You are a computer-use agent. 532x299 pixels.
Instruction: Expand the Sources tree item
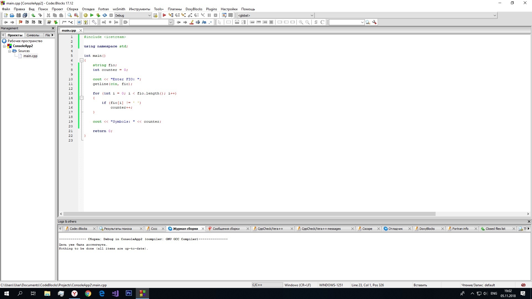[10, 51]
